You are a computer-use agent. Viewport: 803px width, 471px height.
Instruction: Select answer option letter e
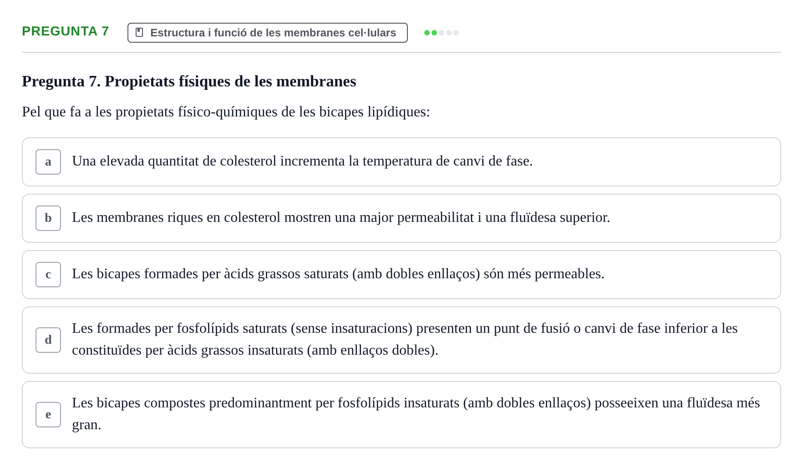(48, 415)
